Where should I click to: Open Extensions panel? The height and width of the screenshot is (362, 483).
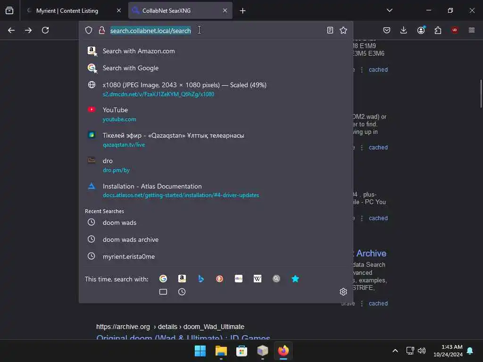point(438,30)
